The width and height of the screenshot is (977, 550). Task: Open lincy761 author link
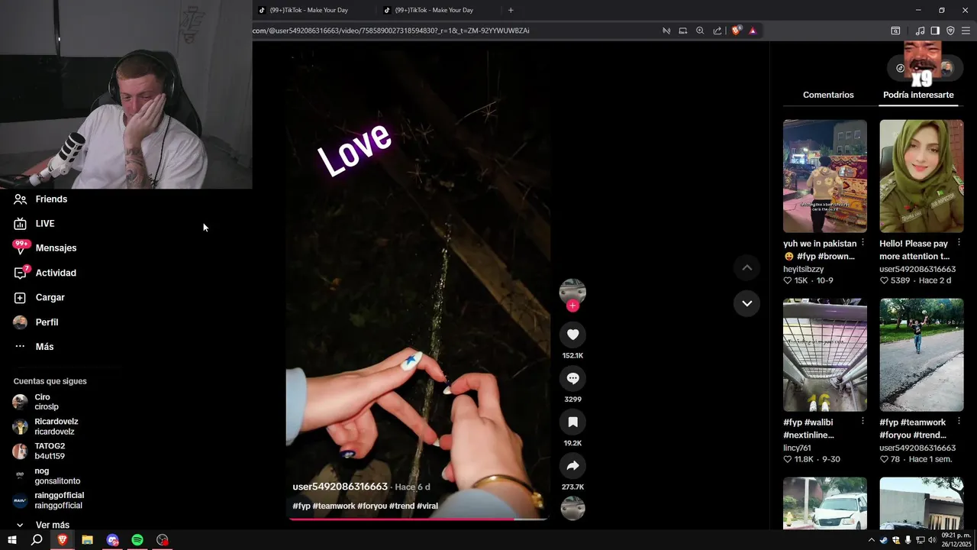(x=797, y=448)
